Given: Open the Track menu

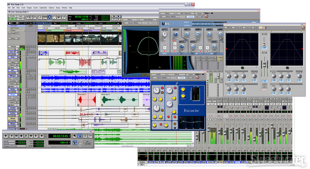Looking at the screenshot, I should (x=23, y=8).
